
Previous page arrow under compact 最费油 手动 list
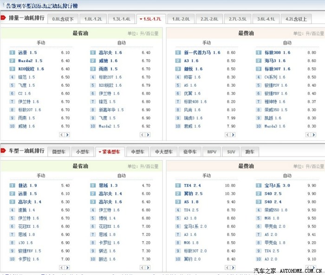pyautogui.click(x=227, y=268)
